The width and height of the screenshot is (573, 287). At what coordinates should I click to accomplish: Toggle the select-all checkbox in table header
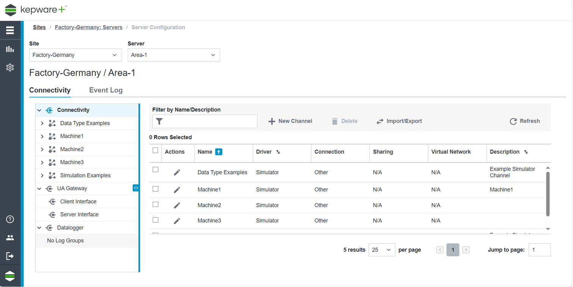click(155, 150)
